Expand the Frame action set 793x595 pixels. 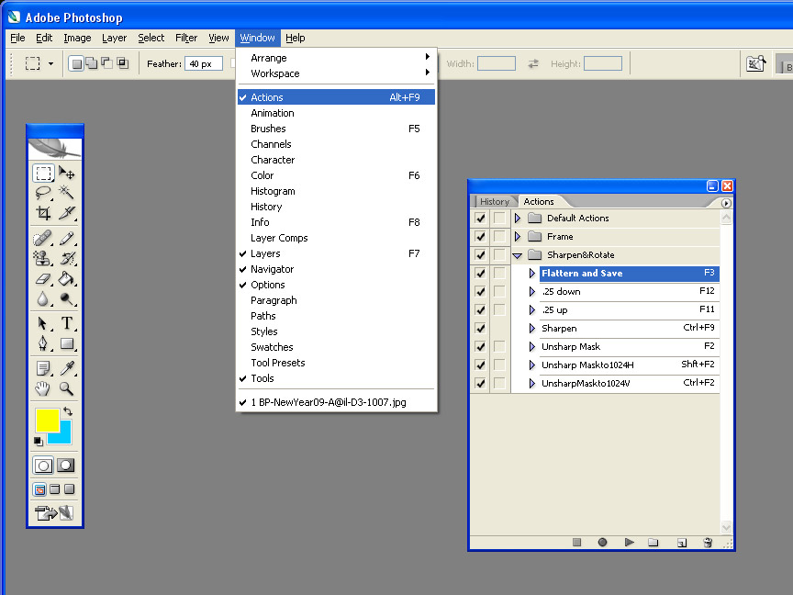518,236
